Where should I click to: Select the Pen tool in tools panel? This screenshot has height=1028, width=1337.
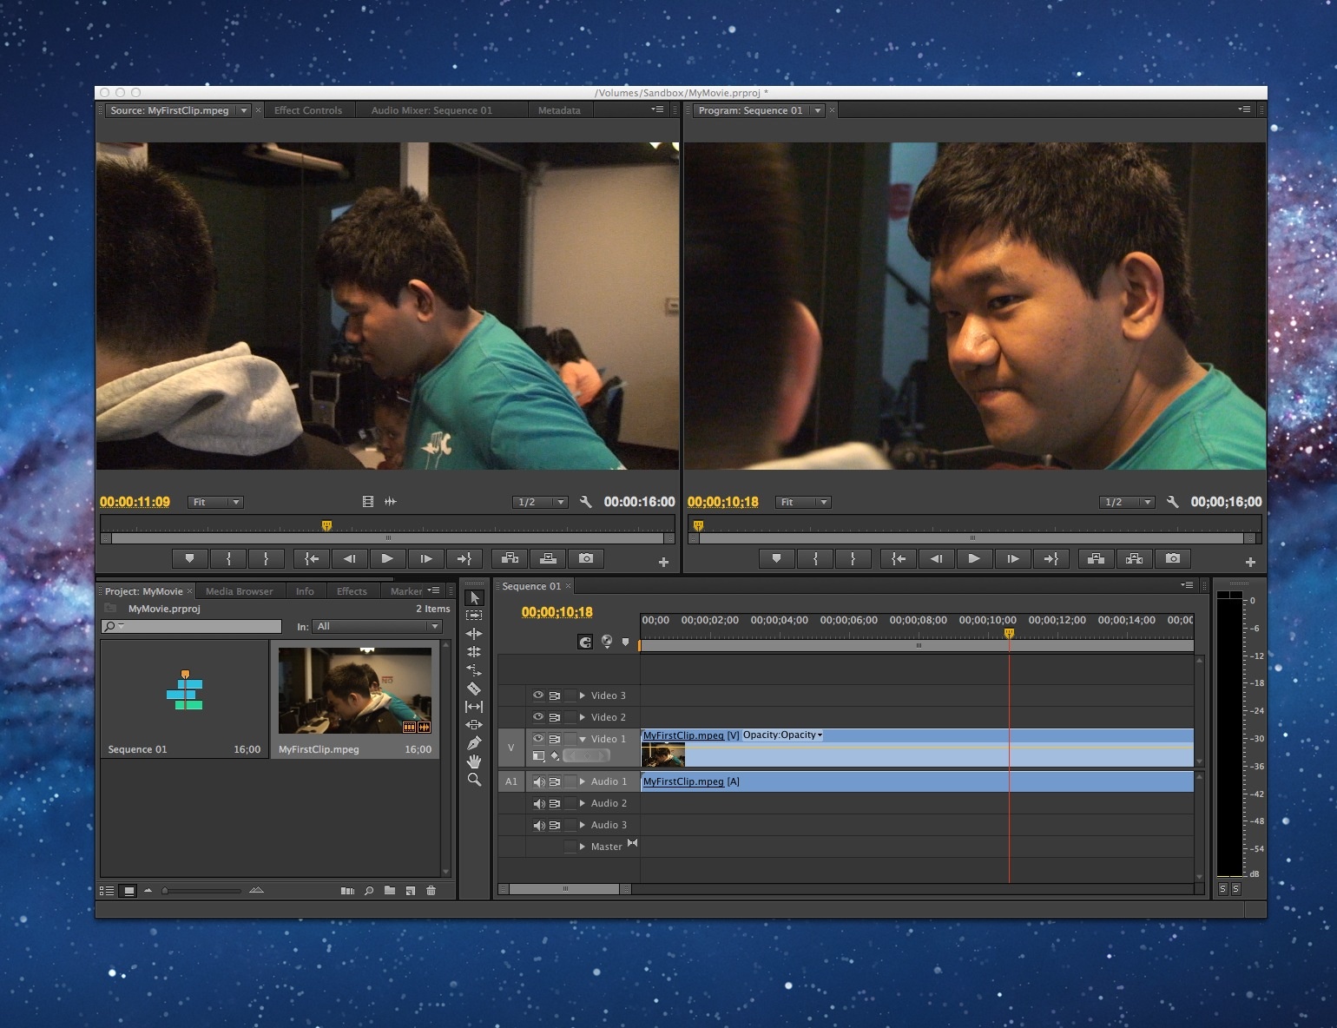pyautogui.click(x=474, y=743)
